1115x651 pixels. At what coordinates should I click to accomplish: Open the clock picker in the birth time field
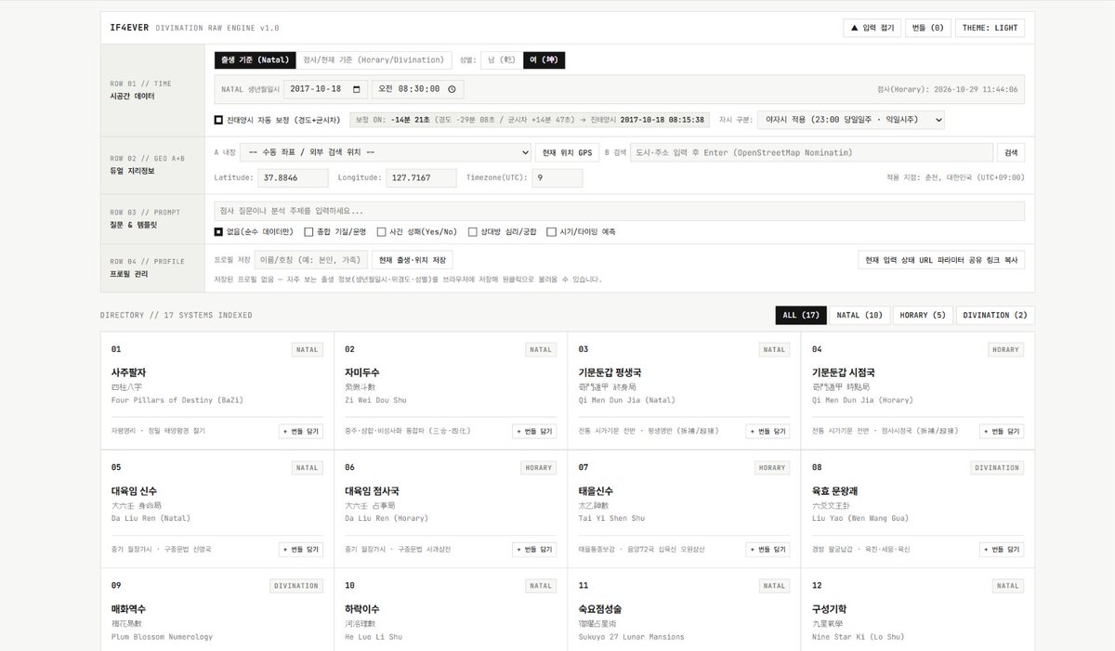coord(452,89)
